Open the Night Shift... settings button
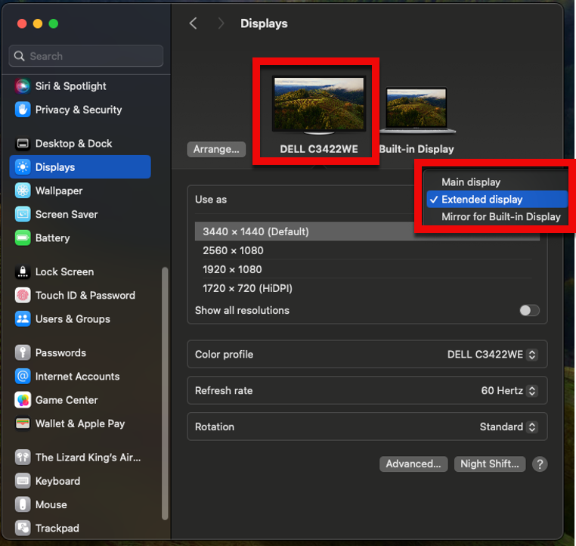The width and height of the screenshot is (576, 546). pyautogui.click(x=489, y=464)
